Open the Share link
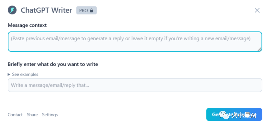265x127 pixels. tap(32, 115)
